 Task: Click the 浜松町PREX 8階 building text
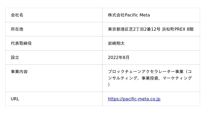(178, 29)
